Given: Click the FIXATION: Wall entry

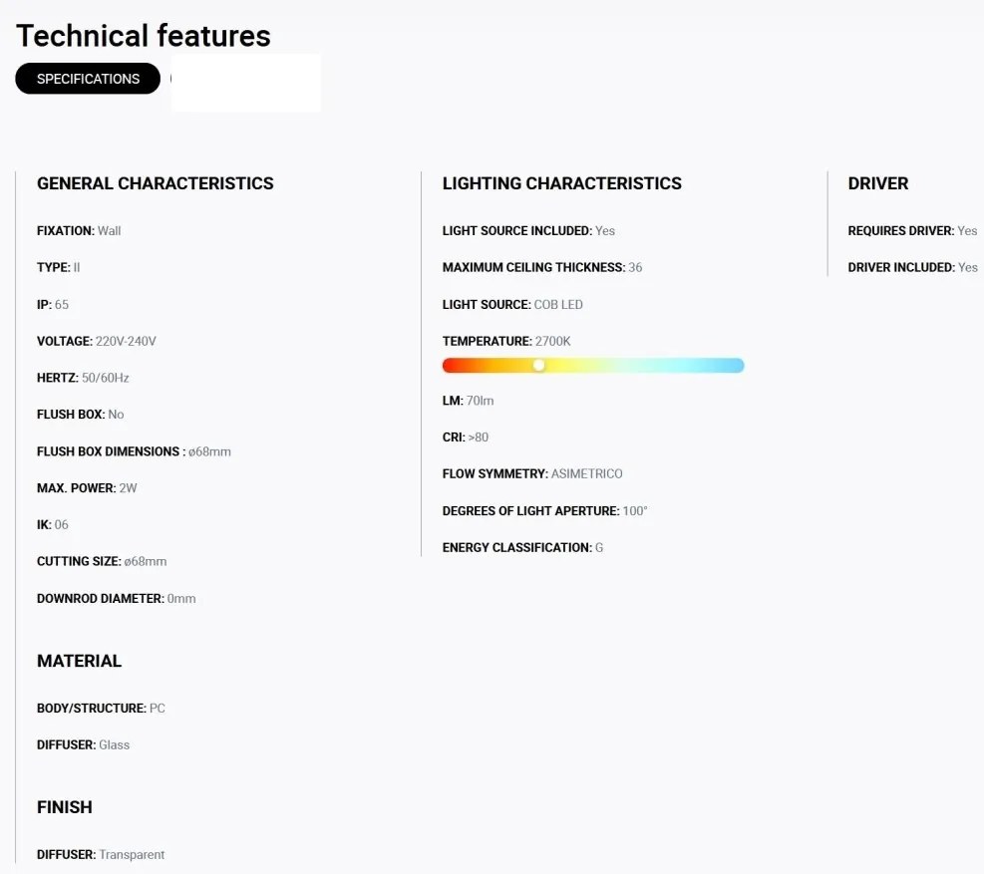Looking at the screenshot, I should tap(79, 231).
